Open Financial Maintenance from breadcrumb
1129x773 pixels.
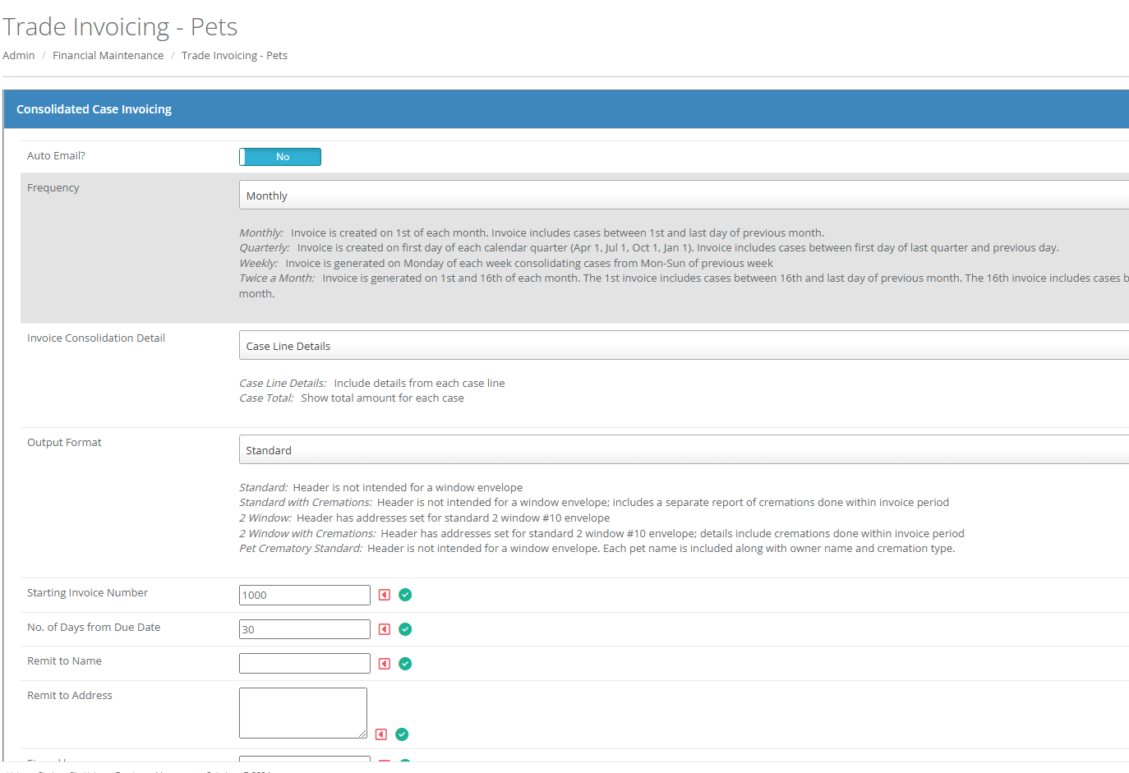click(x=108, y=55)
